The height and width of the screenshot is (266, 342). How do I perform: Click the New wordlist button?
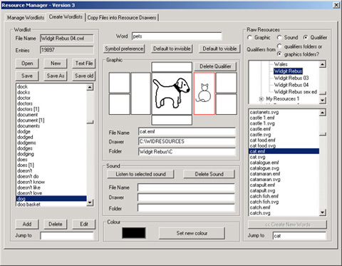(56, 63)
